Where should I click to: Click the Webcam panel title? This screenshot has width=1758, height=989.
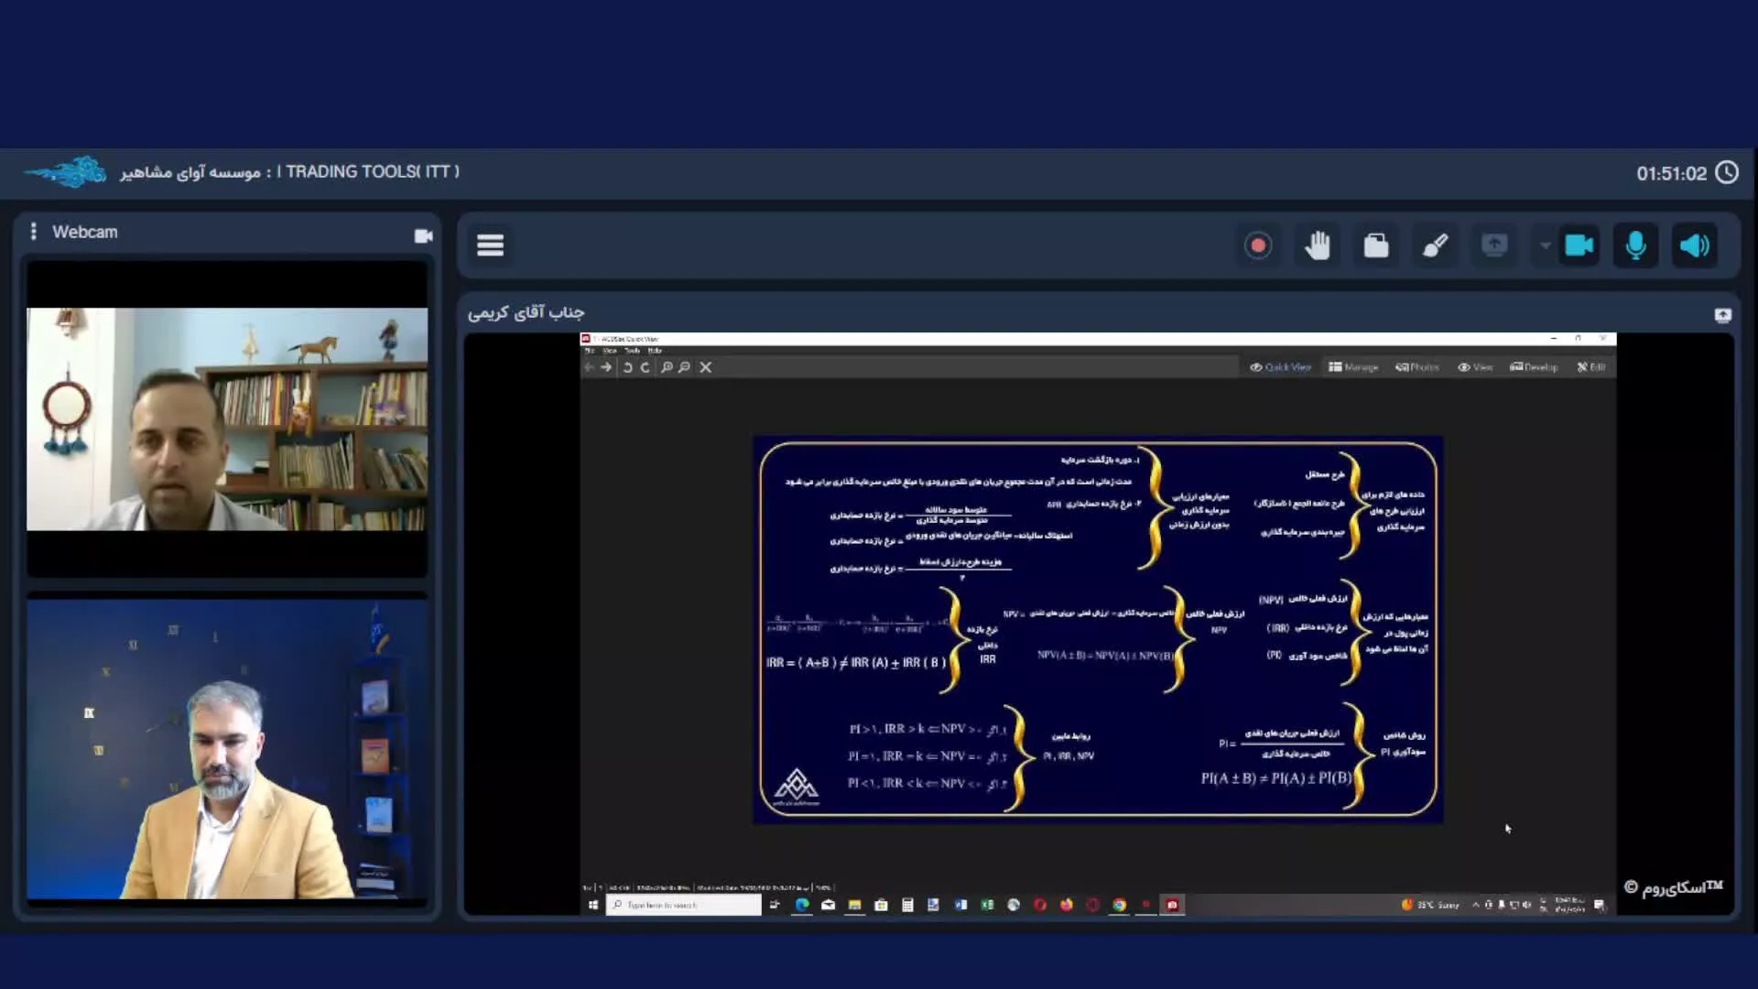[85, 232]
